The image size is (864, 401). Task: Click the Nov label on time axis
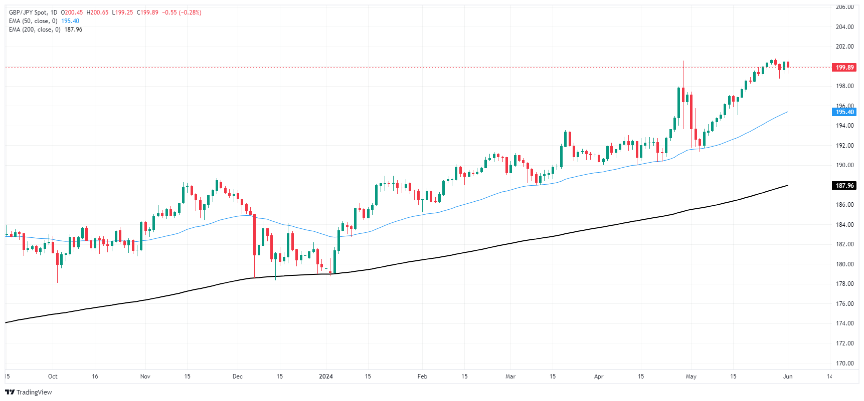(x=145, y=376)
